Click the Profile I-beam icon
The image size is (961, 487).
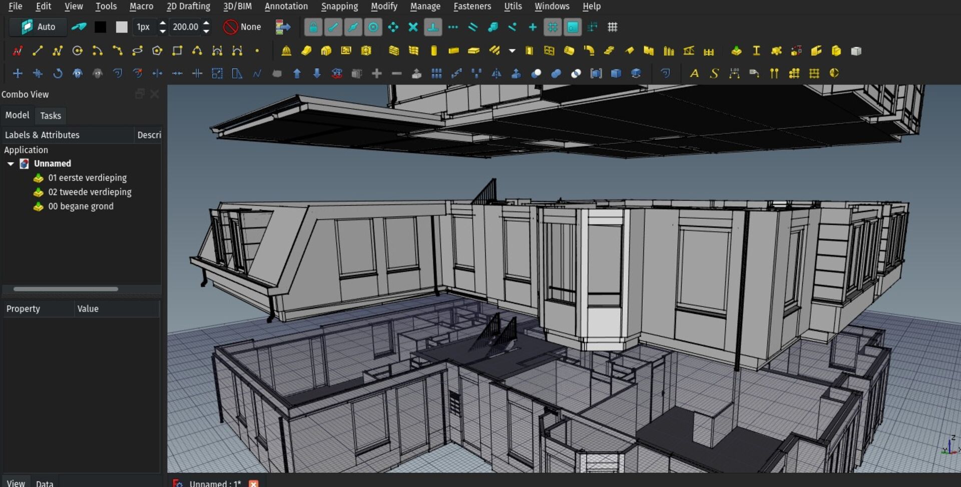point(756,50)
